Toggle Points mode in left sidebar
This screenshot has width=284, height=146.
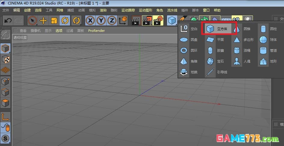5,81
